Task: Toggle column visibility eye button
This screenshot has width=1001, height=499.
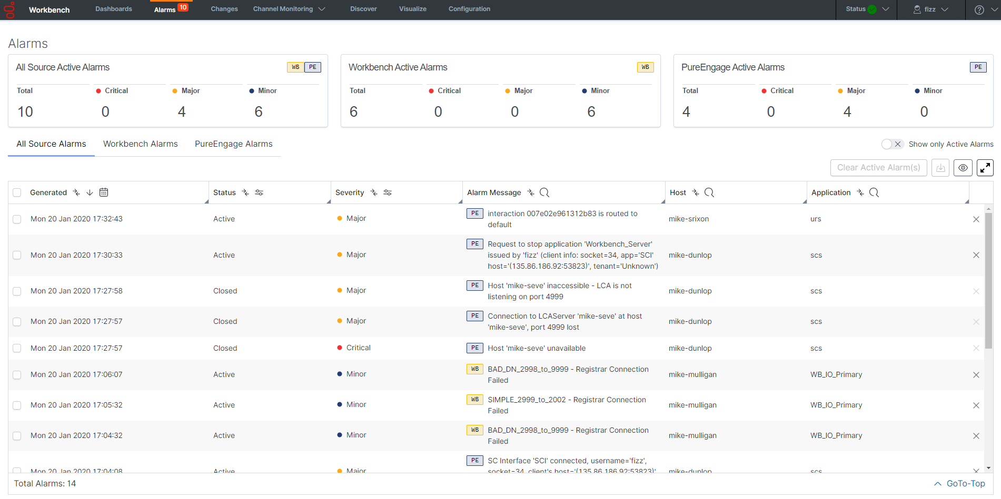Action: 963,168
